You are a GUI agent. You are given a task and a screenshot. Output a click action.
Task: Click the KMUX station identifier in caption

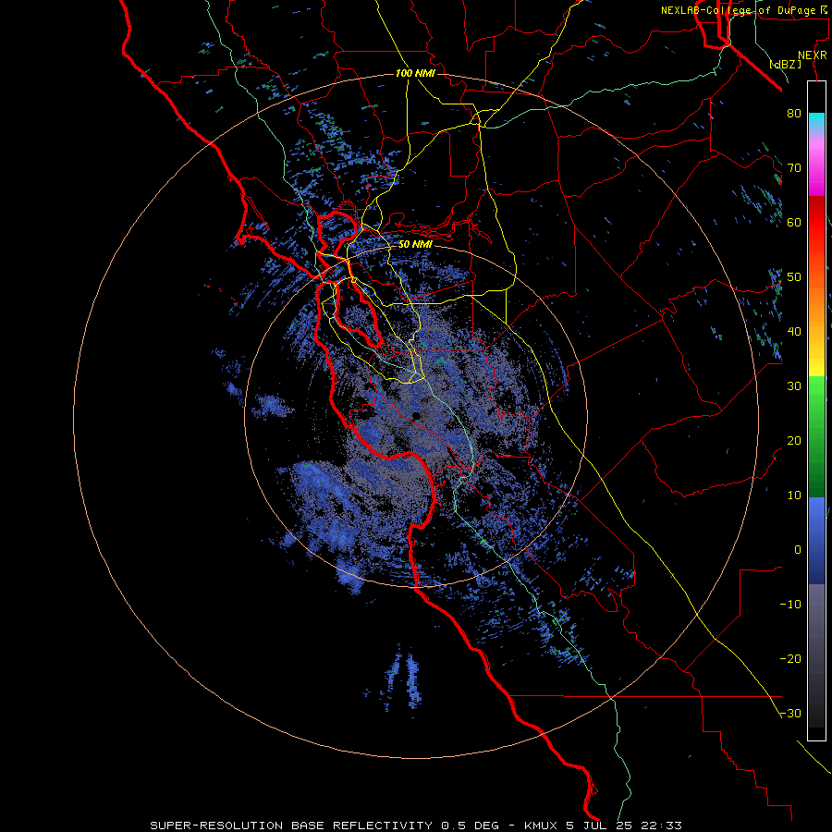542,826
